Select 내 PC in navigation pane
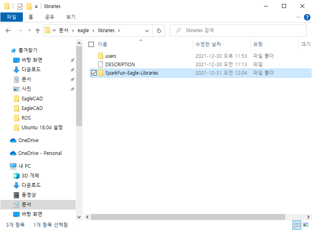312x230 pixels. click(25, 166)
